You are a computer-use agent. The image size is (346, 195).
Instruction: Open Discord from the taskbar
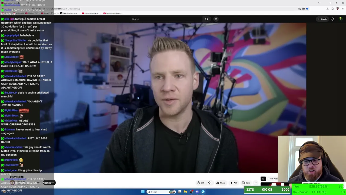[197, 192]
